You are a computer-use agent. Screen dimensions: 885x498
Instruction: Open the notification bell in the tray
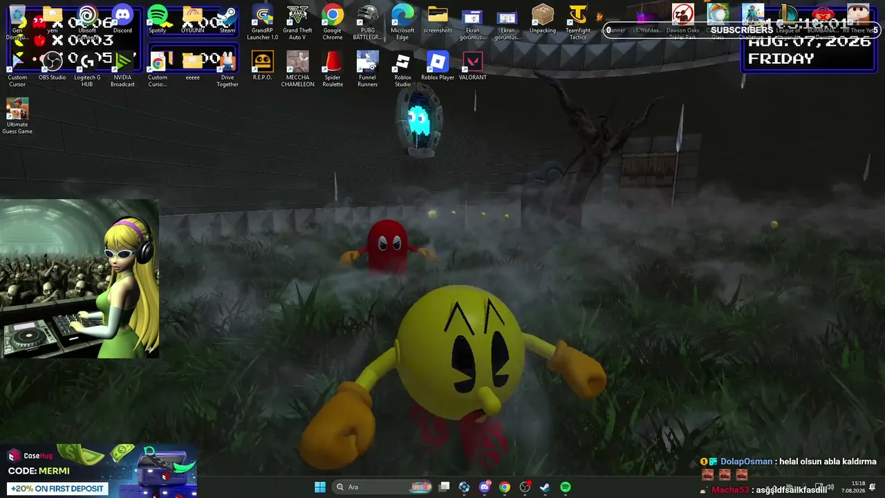pos(873,487)
